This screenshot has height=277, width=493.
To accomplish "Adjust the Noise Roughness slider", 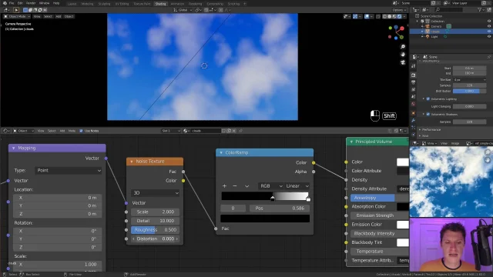I will (x=156, y=230).
